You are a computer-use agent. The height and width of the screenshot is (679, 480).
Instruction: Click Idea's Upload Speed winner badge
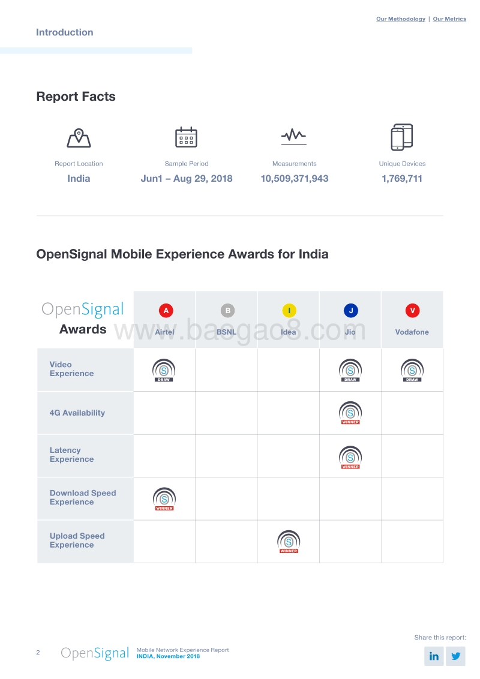pos(289,542)
